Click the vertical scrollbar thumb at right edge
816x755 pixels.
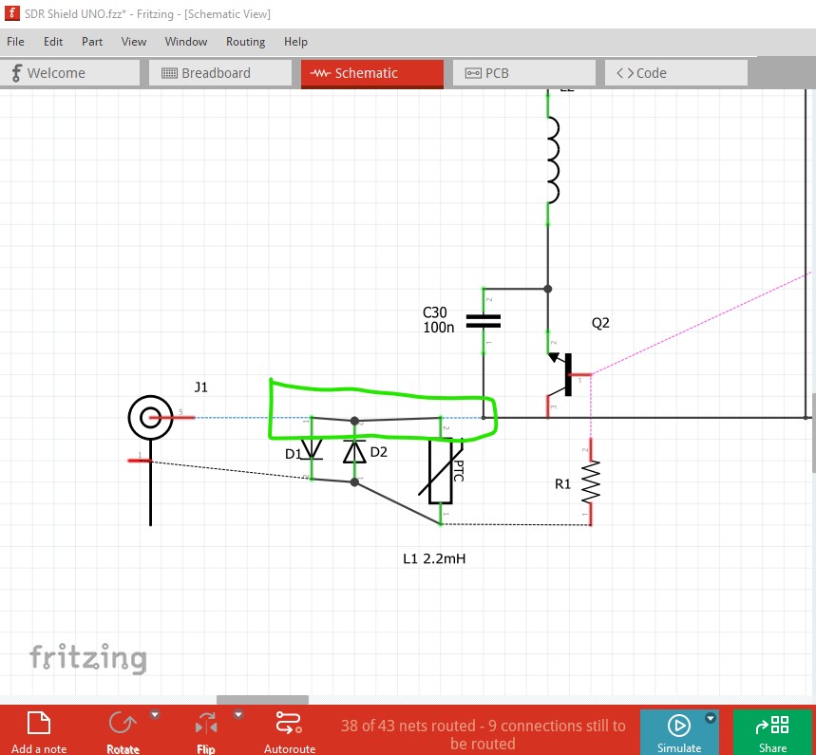point(814,433)
